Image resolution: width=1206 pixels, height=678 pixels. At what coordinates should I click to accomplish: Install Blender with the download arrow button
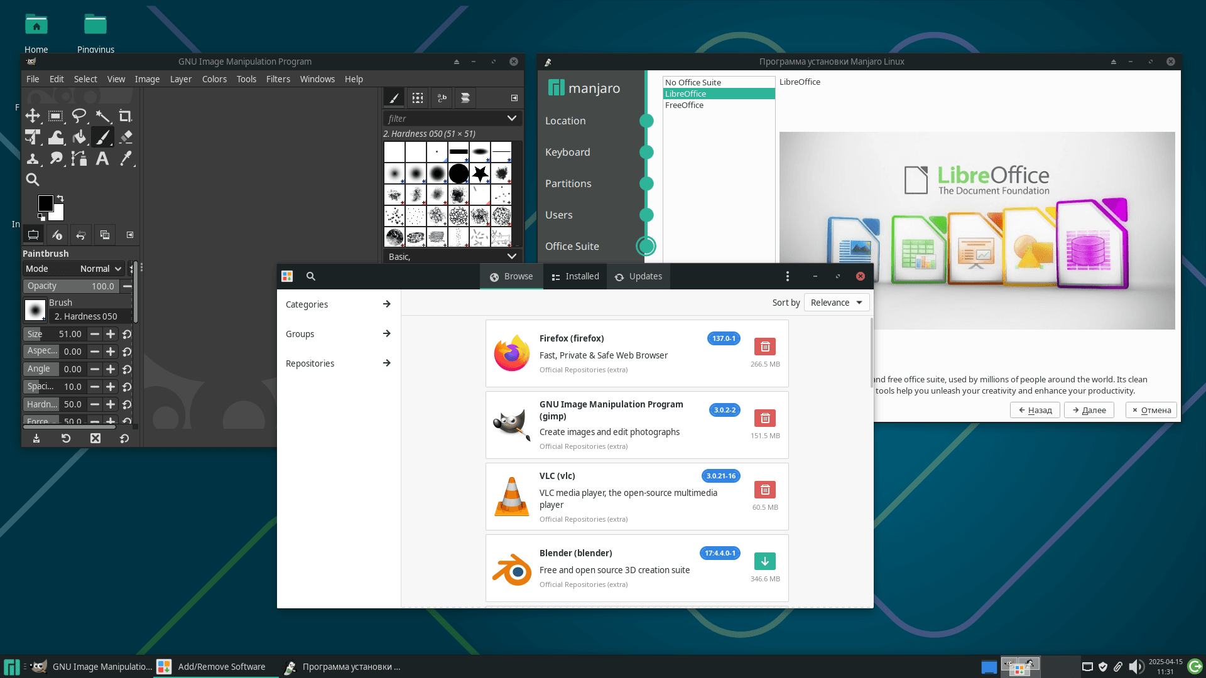point(764,561)
